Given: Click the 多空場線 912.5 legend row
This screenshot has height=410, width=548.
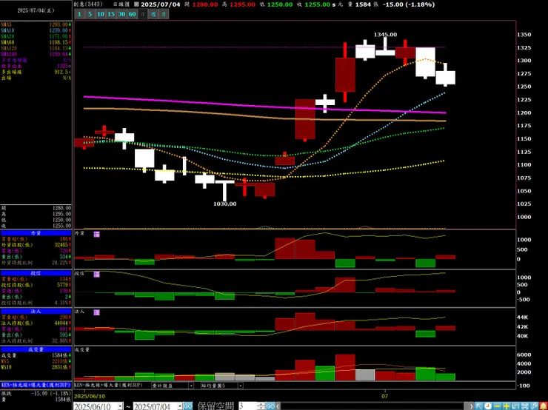Looking at the screenshot, I should (36, 72).
